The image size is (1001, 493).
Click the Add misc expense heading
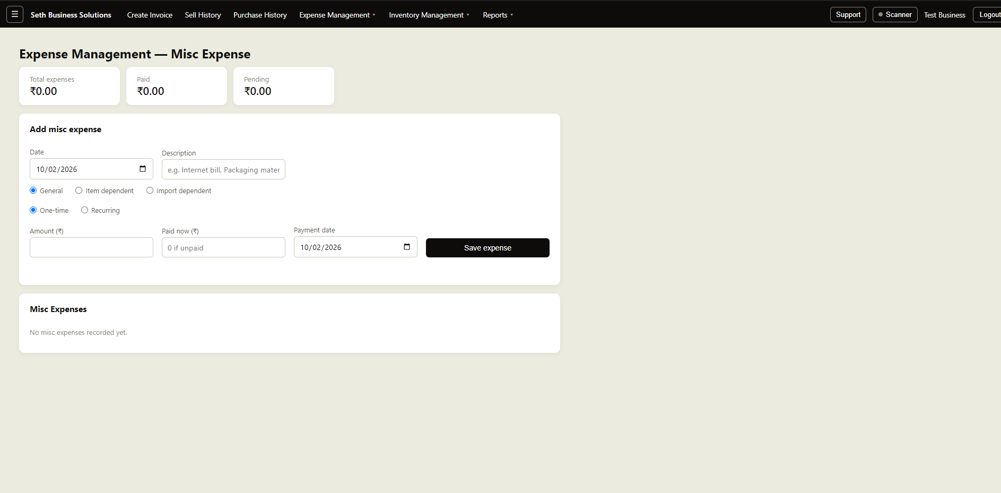pyautogui.click(x=65, y=129)
